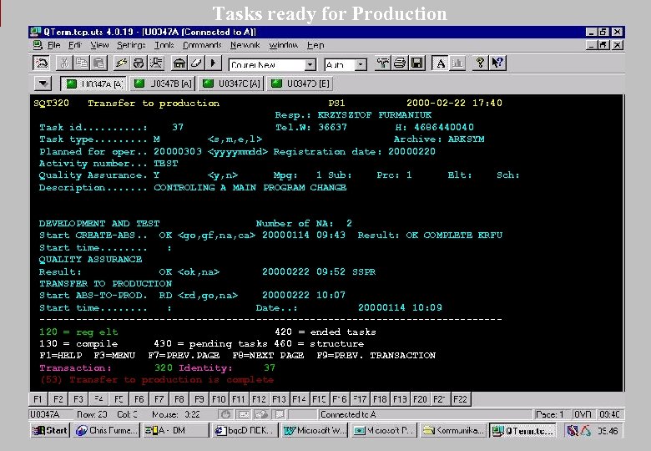Click the F9 function key button
The width and height of the screenshot is (651, 451).
point(199,399)
